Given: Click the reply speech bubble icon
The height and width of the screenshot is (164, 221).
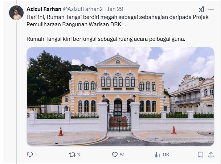Looking at the screenshot, I should click(x=30, y=155).
